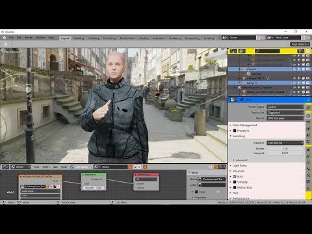Toggle the node Color checkbox in sidebar
Image resolution: width=312 pixels, height=234 pixels.
coord(196,192)
